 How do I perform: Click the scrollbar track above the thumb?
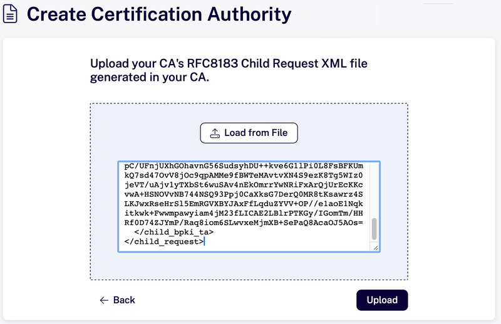374,188
